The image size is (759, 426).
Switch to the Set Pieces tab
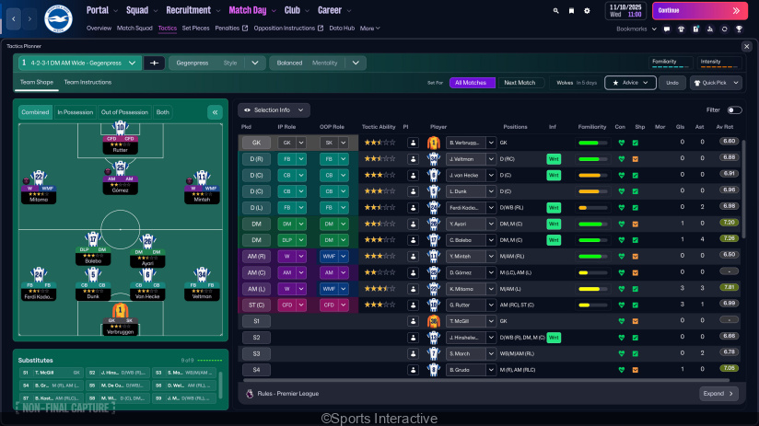pyautogui.click(x=195, y=28)
